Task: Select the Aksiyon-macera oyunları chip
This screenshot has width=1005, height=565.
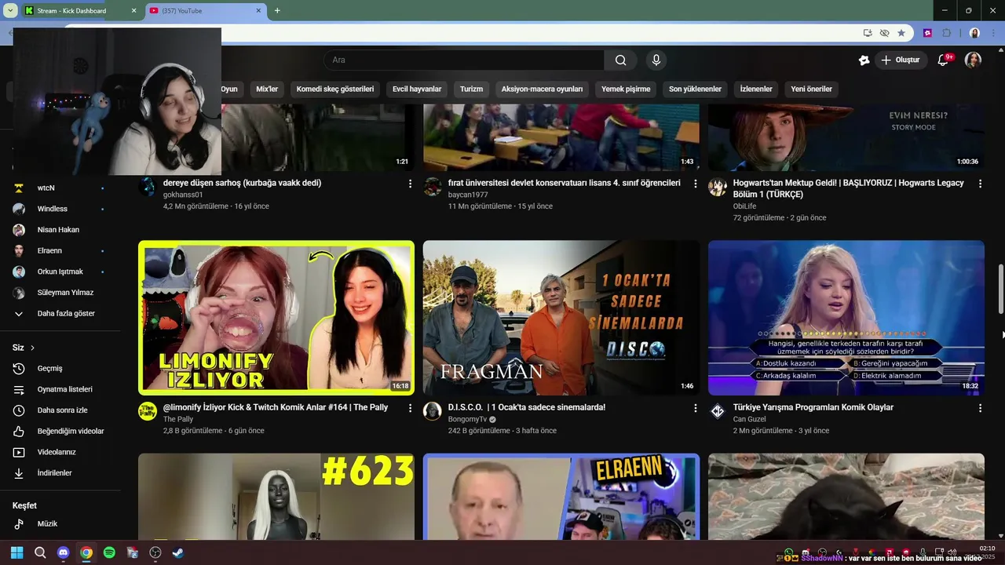Action: click(x=542, y=89)
